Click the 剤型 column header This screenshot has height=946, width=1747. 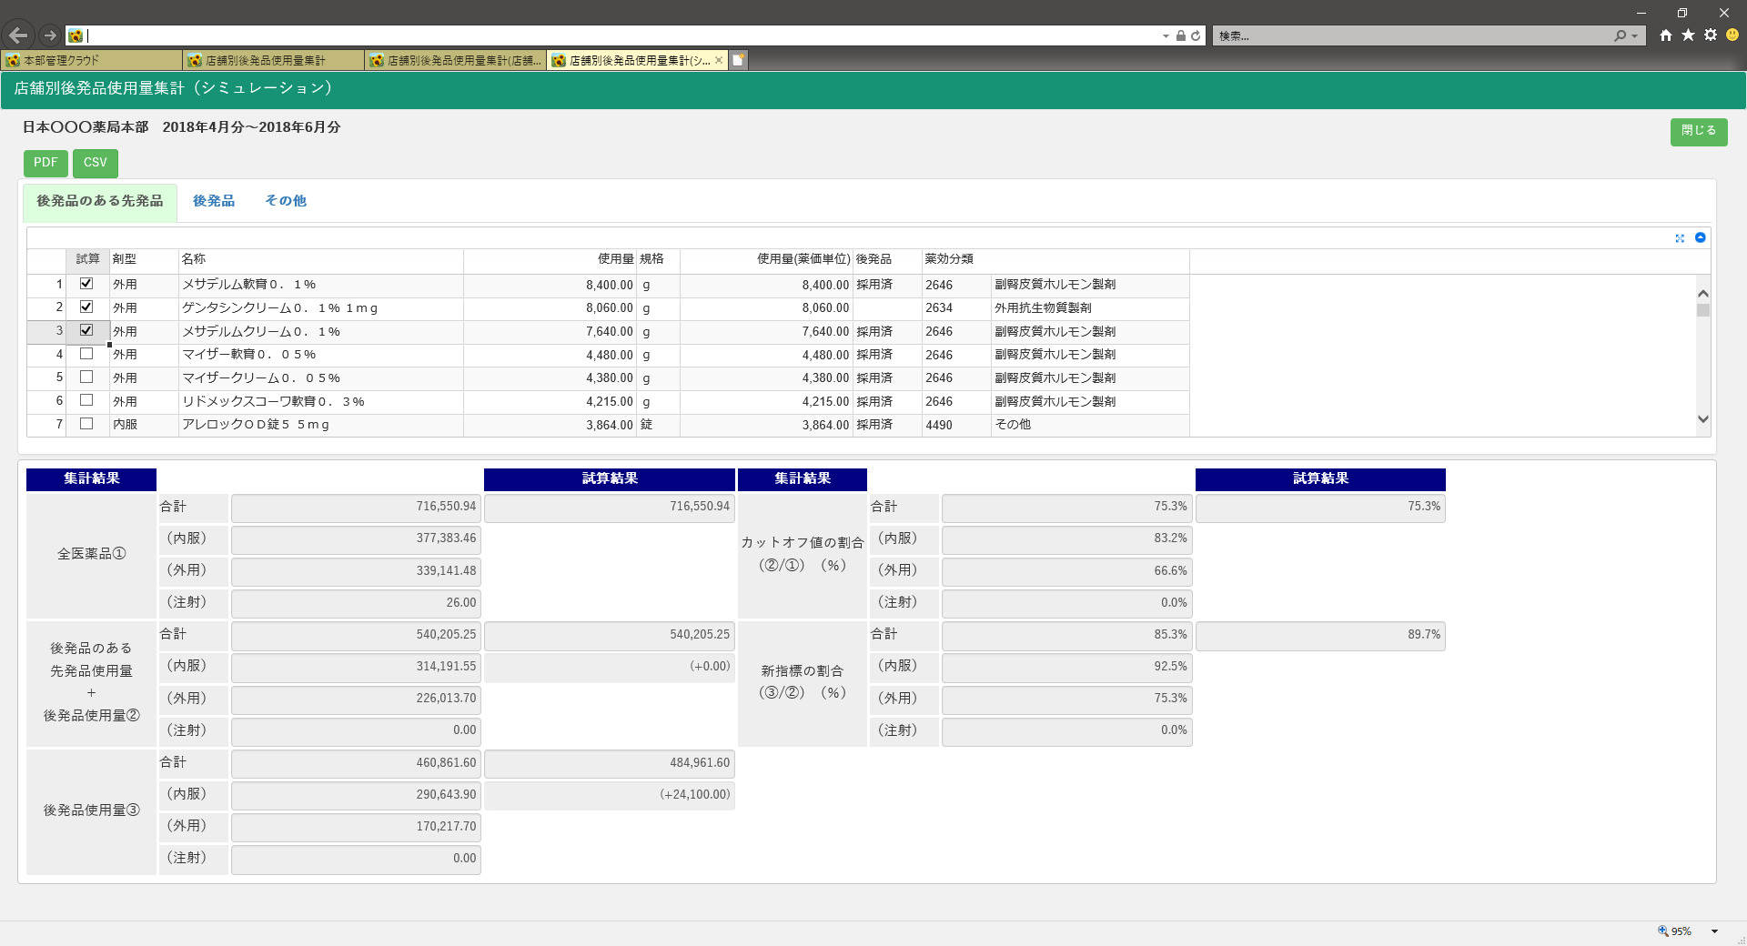[144, 260]
